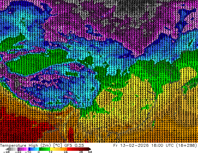Click the dark green legend swatch above 0
The image size is (198, 153).
click(x=40, y=149)
